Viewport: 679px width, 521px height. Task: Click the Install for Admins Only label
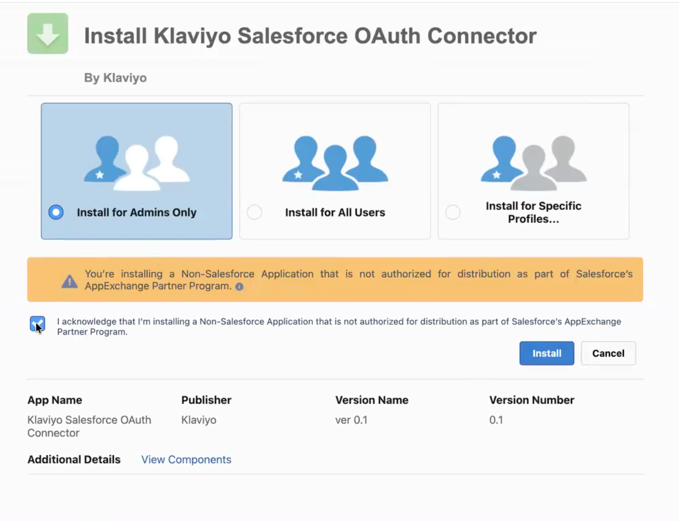pyautogui.click(x=137, y=212)
